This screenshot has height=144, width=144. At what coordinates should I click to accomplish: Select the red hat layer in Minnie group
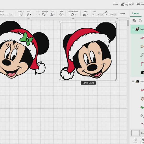click(x=142, y=125)
